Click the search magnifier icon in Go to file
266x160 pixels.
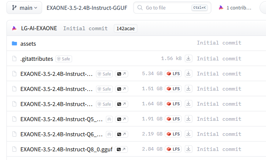[x=140, y=8]
